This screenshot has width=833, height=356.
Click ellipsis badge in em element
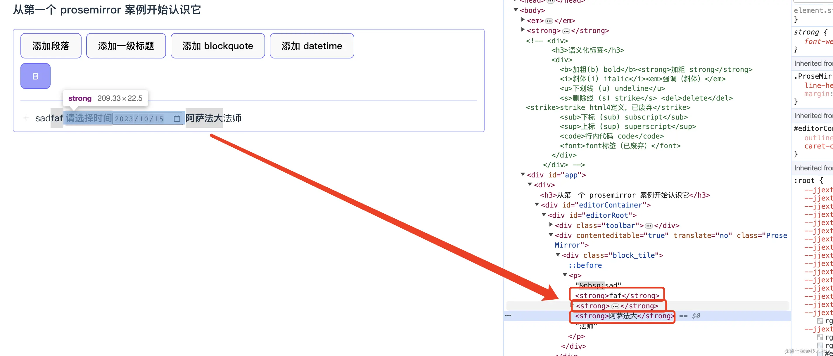click(549, 21)
